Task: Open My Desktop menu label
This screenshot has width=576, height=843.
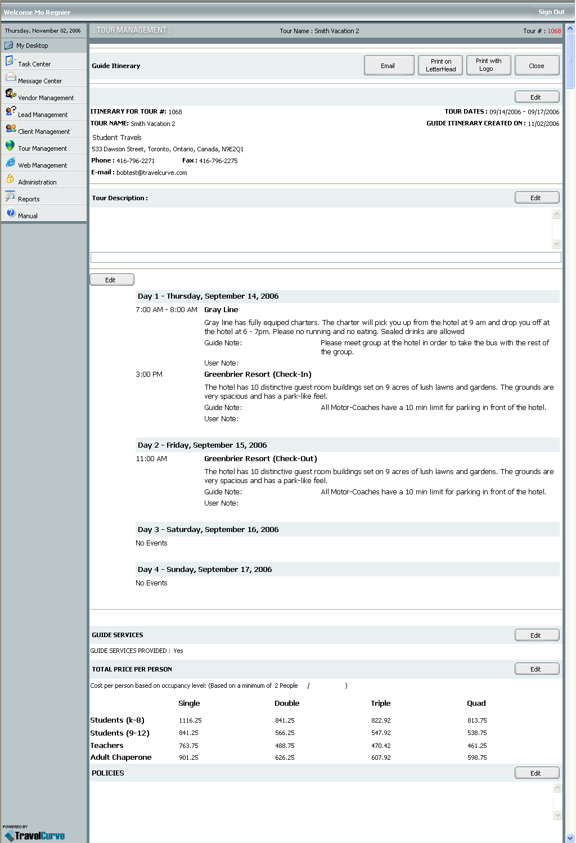Action: pyautogui.click(x=32, y=46)
